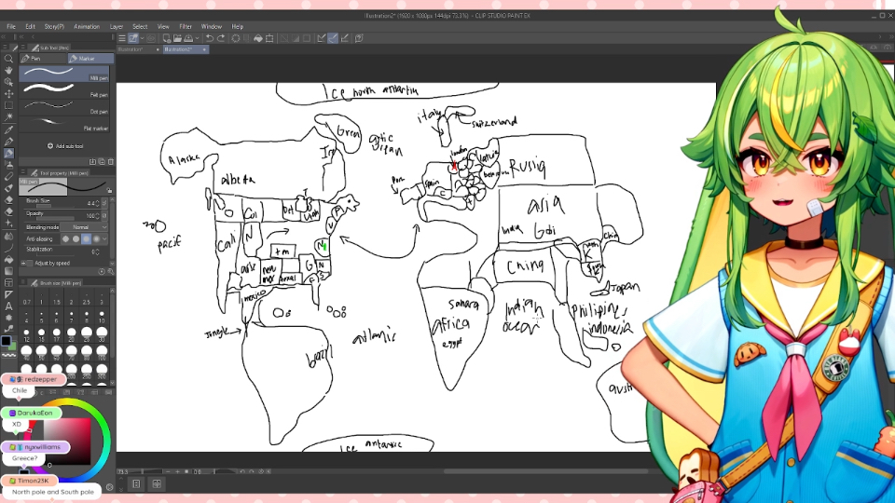This screenshot has width=895, height=503.
Task: Switch to the Marker sub tool tab
Action: point(90,58)
